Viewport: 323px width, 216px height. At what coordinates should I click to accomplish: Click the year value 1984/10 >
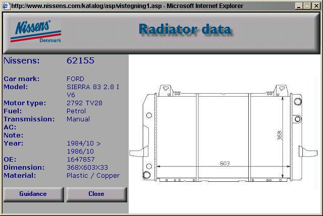pos(84,143)
